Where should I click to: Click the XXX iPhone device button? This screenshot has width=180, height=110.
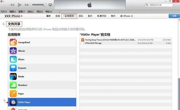12,16
